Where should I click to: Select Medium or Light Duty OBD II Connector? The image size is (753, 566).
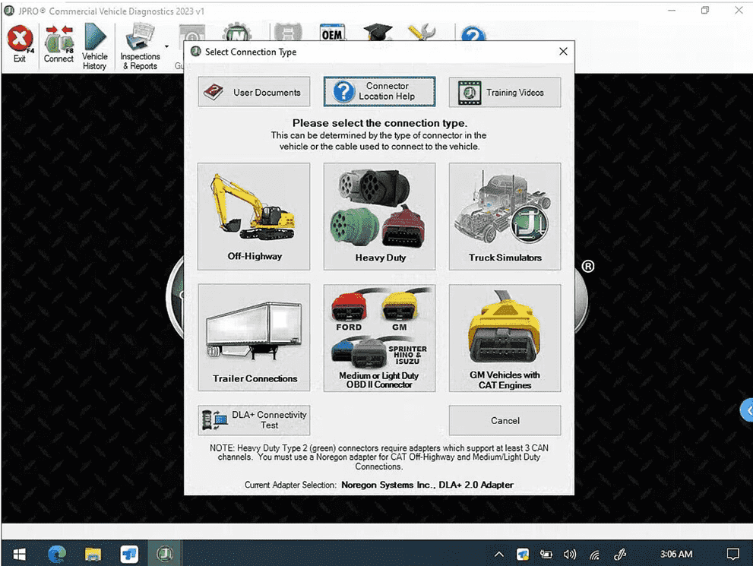coord(379,337)
